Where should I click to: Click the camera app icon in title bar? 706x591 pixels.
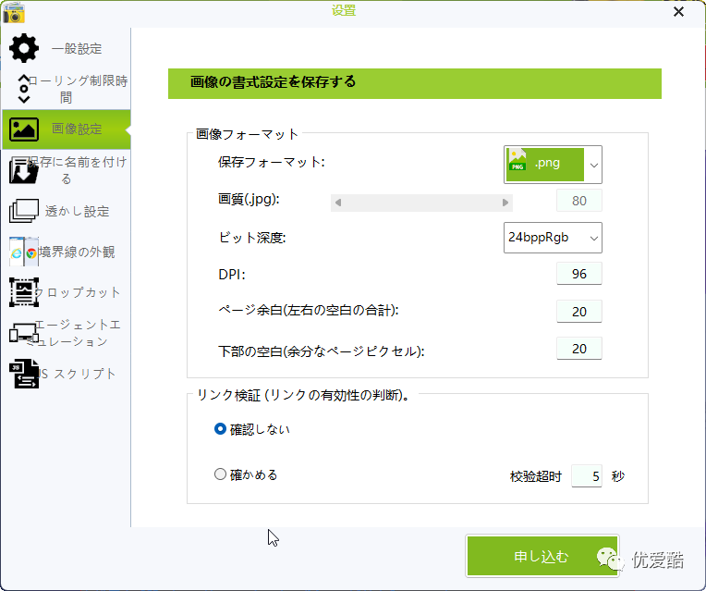pos(14,13)
